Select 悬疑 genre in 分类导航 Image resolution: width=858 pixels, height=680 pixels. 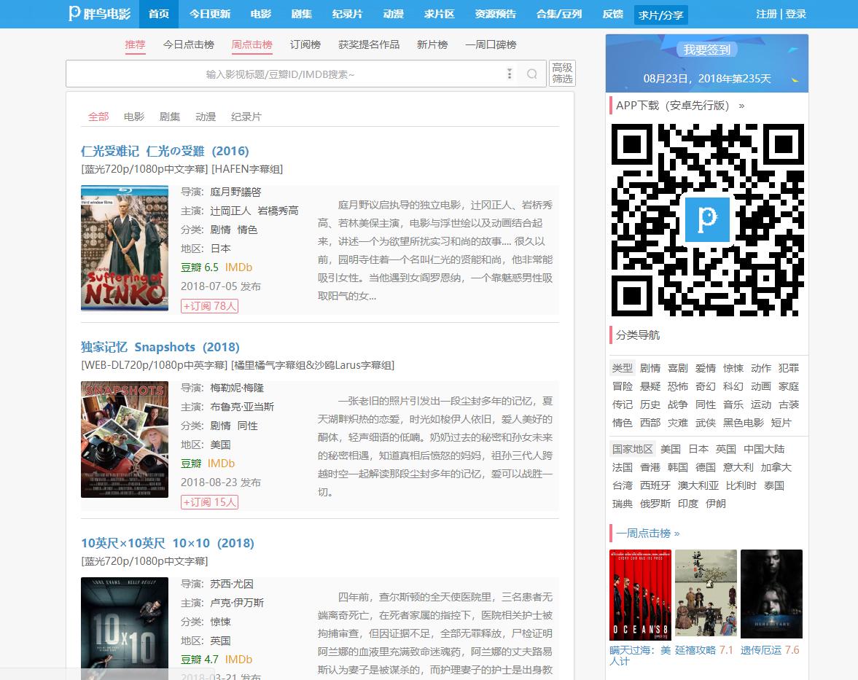(650, 386)
